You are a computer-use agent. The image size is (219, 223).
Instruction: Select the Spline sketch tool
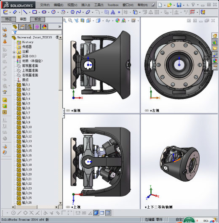78,12
